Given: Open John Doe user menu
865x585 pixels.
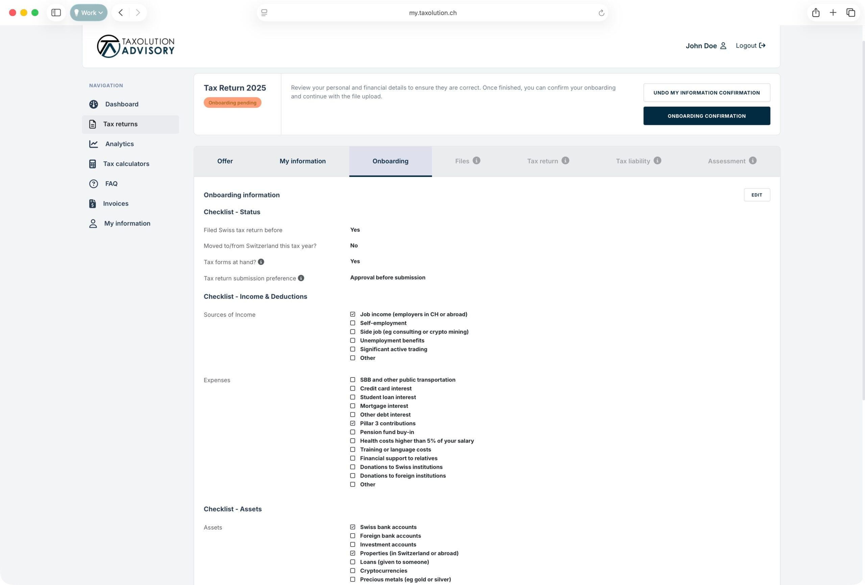Looking at the screenshot, I should (x=706, y=46).
